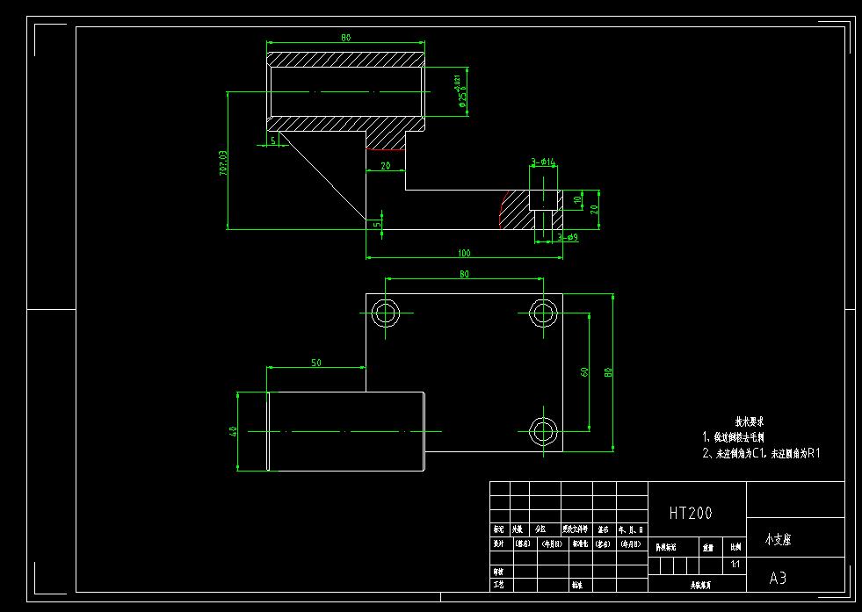Click the 50 dimension text
862x612 pixels.
[316, 363]
